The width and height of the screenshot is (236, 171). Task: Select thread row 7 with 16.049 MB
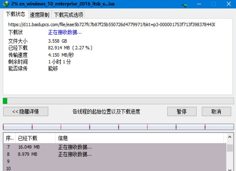115,147
